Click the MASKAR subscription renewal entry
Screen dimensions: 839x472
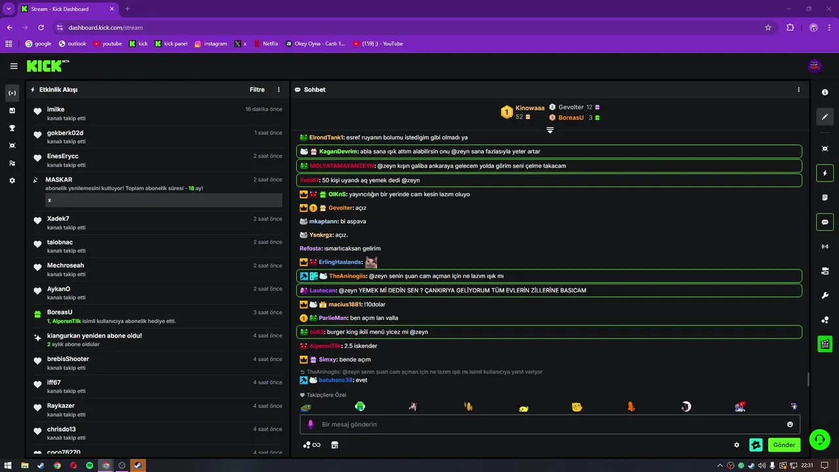[157, 192]
